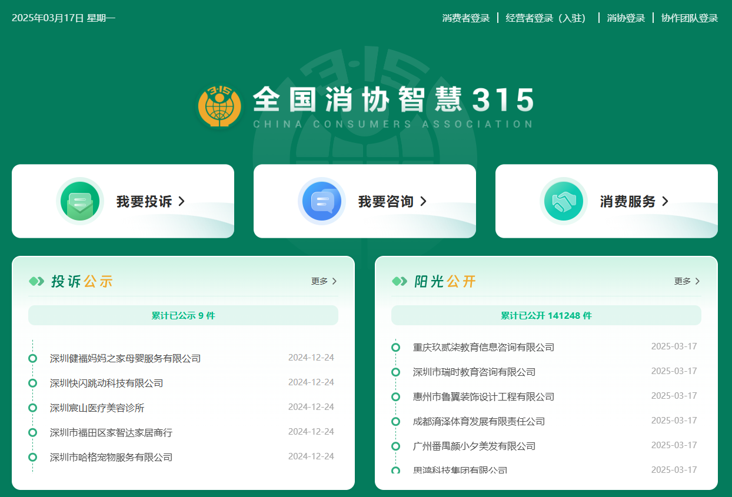Screen dimensions: 732x497
Task: Open complaint 深圳市哈格宠物服务有限公司
Action: 111,457
